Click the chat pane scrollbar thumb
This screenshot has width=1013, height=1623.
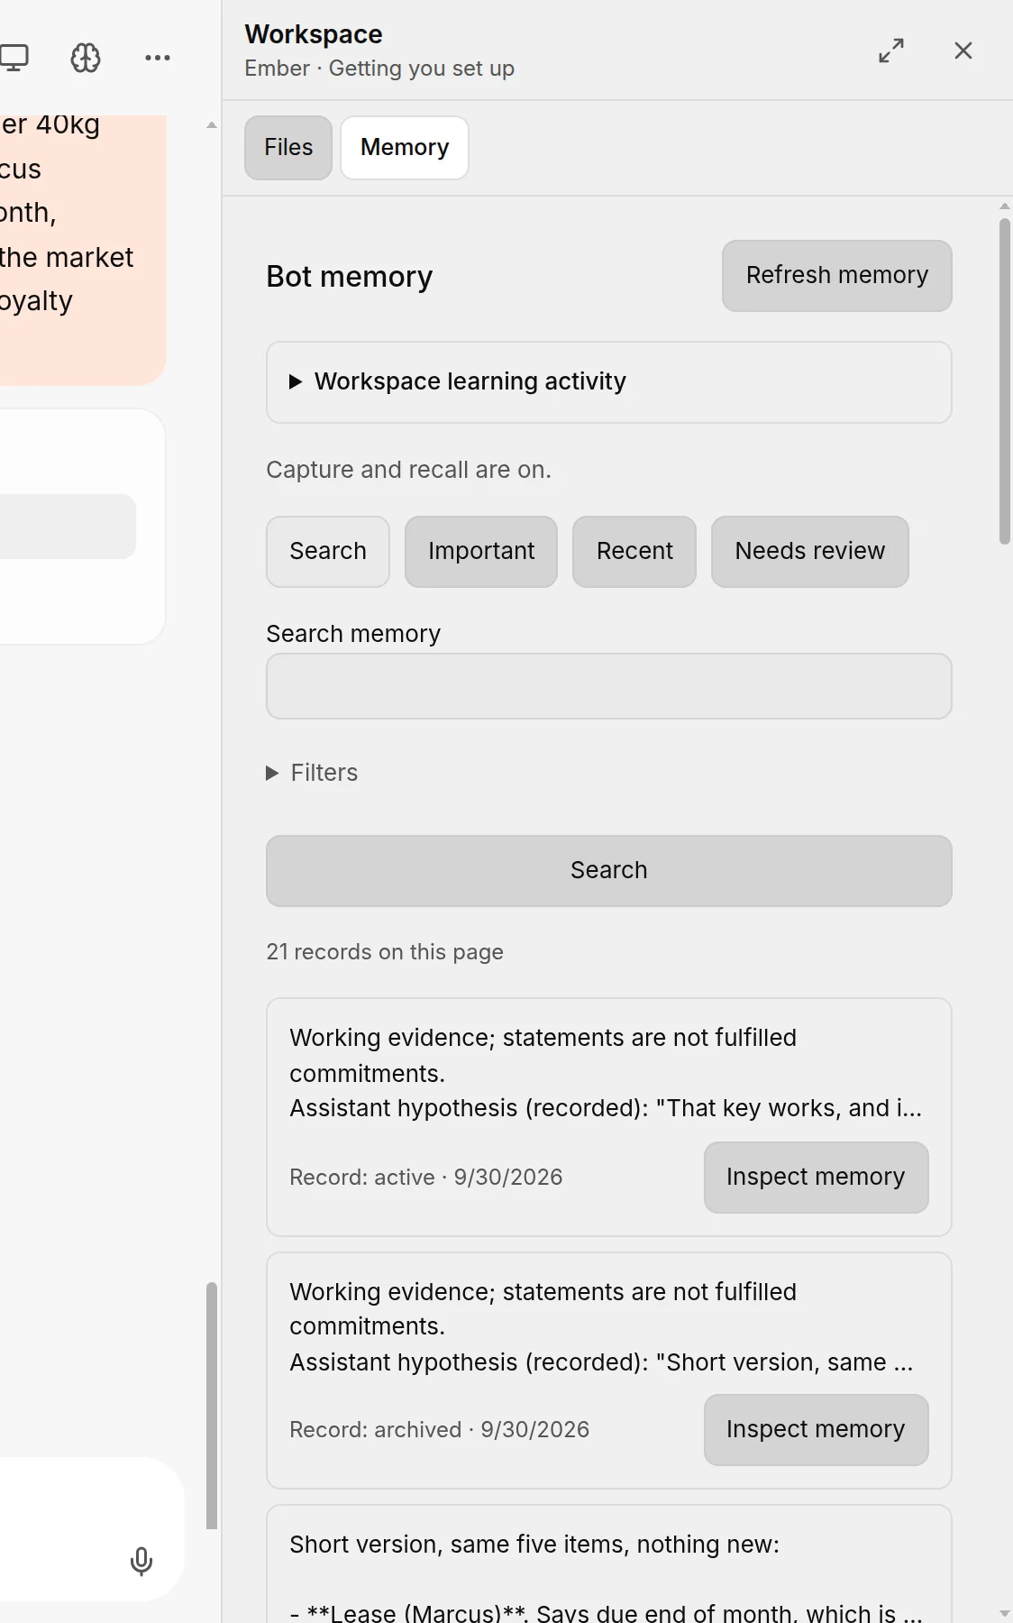coord(212,1406)
